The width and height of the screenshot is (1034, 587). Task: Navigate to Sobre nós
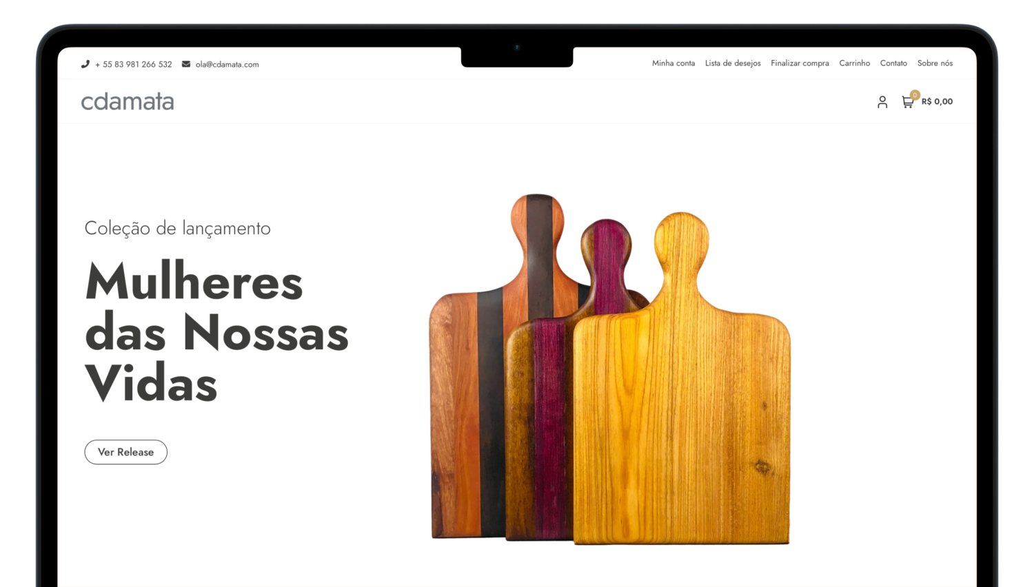pos(935,63)
